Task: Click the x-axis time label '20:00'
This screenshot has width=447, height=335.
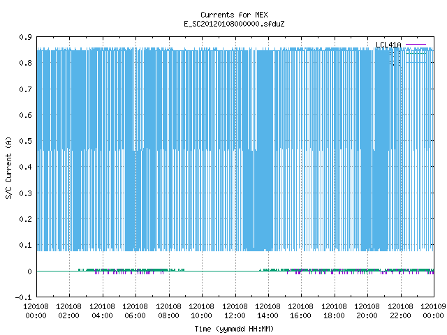Action: click(x=367, y=315)
